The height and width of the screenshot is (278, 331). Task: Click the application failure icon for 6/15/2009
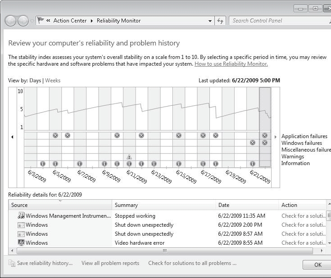[179, 135]
